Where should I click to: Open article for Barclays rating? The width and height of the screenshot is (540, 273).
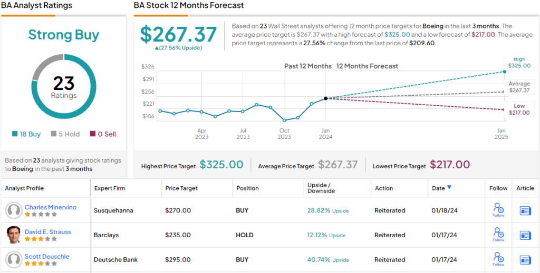point(525,235)
